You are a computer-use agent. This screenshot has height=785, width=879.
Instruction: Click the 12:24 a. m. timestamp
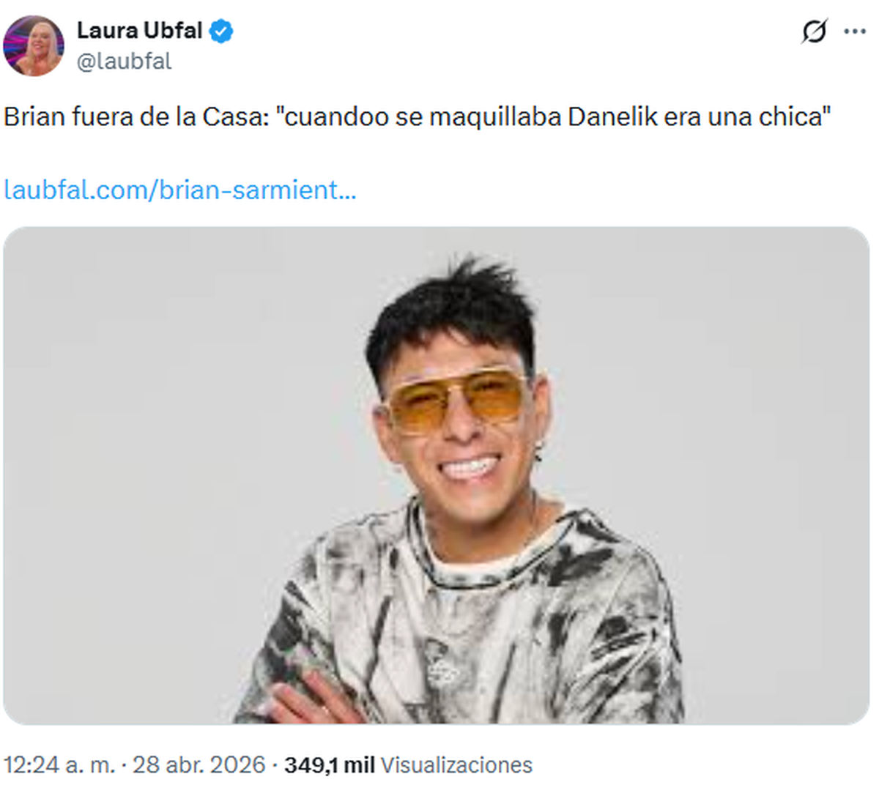[59, 765]
